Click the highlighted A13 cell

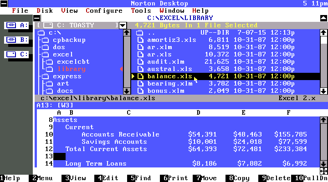59,157
